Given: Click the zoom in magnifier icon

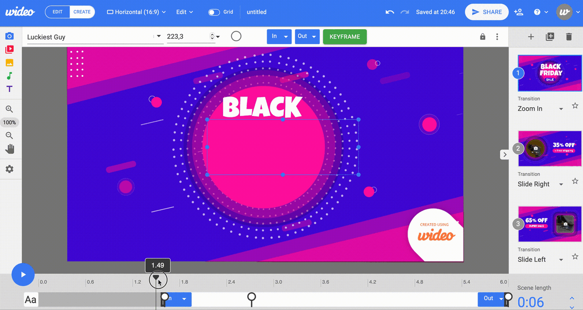Looking at the screenshot, I should point(9,109).
